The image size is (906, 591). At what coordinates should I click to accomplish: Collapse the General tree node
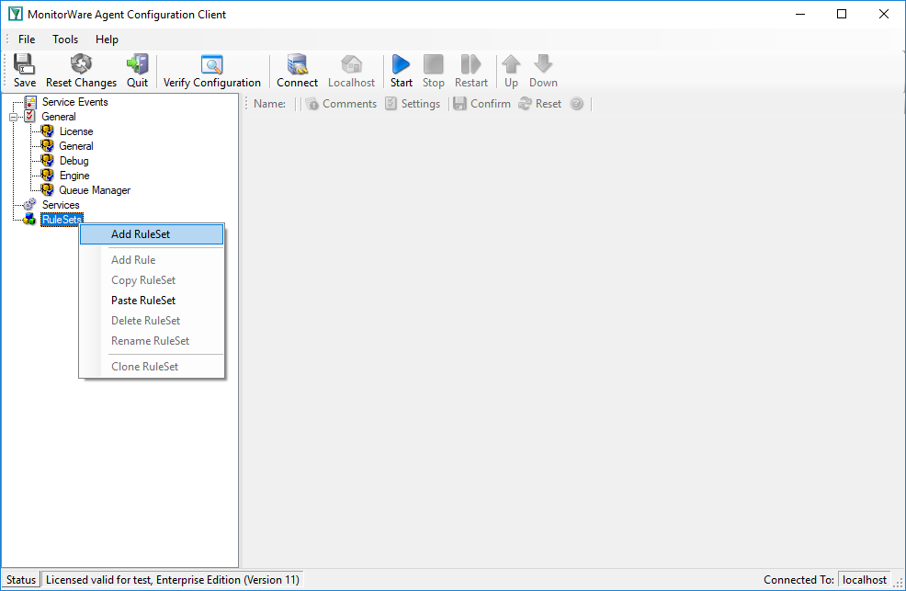click(13, 117)
